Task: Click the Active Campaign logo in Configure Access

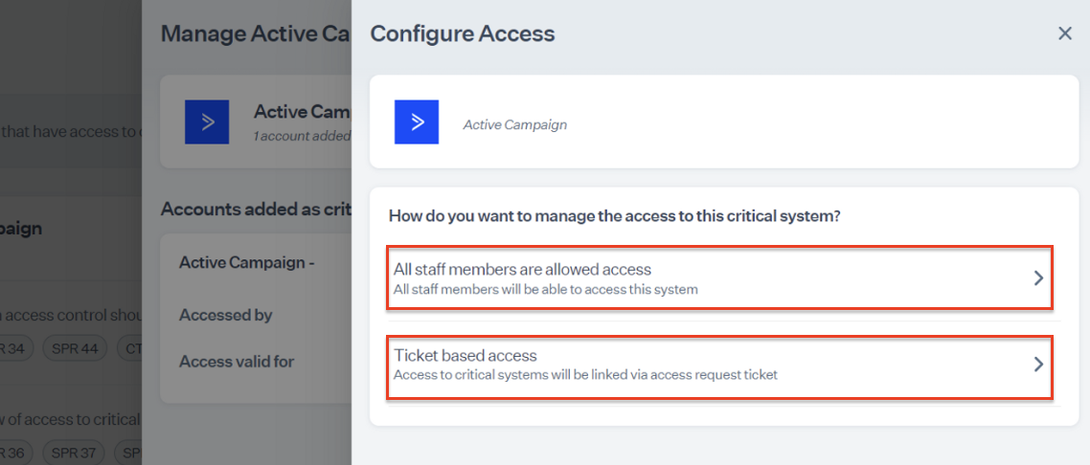Action: (x=417, y=122)
